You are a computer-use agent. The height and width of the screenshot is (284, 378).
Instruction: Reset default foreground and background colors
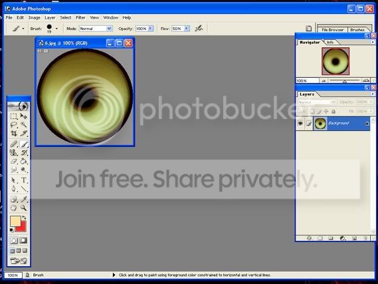click(x=11, y=230)
